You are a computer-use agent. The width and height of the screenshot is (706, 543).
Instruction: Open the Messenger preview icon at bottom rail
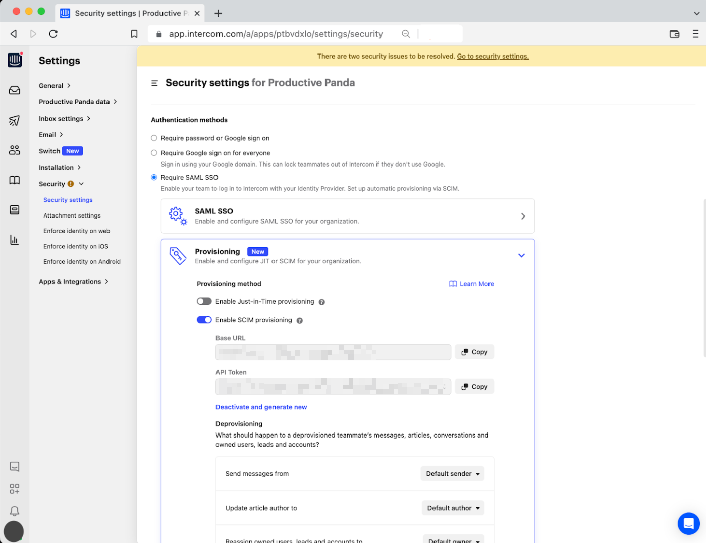[15, 467]
